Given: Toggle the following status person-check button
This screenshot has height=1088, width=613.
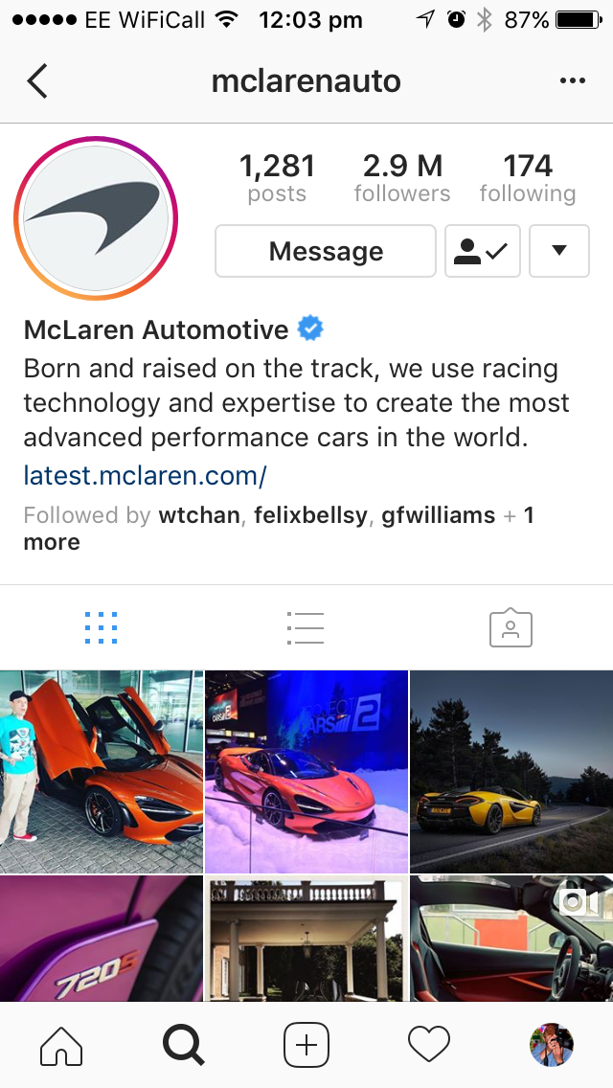Looking at the screenshot, I should tap(483, 251).
